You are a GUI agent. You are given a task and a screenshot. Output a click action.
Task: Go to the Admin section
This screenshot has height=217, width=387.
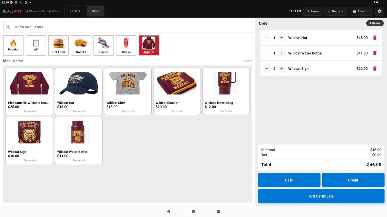tap(361, 11)
